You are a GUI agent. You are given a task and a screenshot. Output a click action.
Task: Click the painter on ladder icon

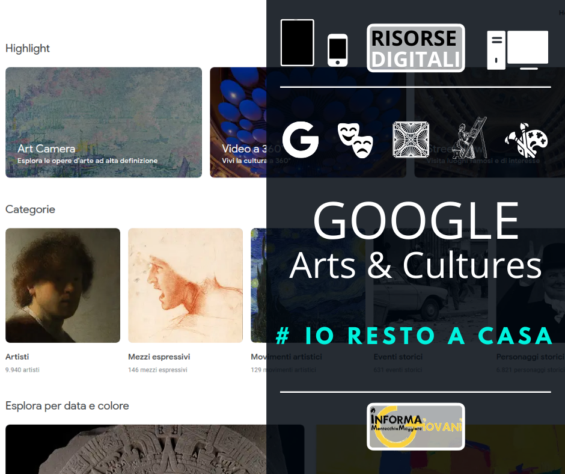471,138
